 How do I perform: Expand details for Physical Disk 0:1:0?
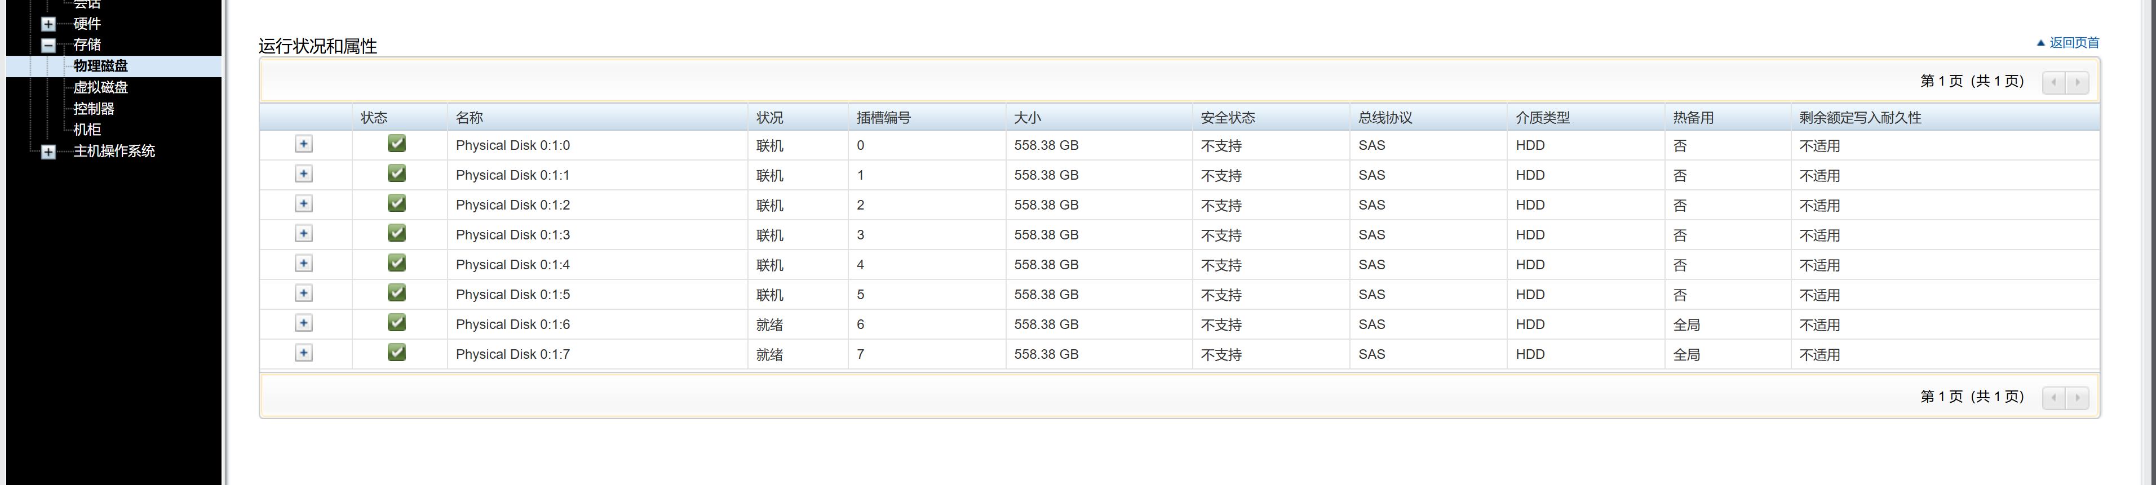click(304, 144)
